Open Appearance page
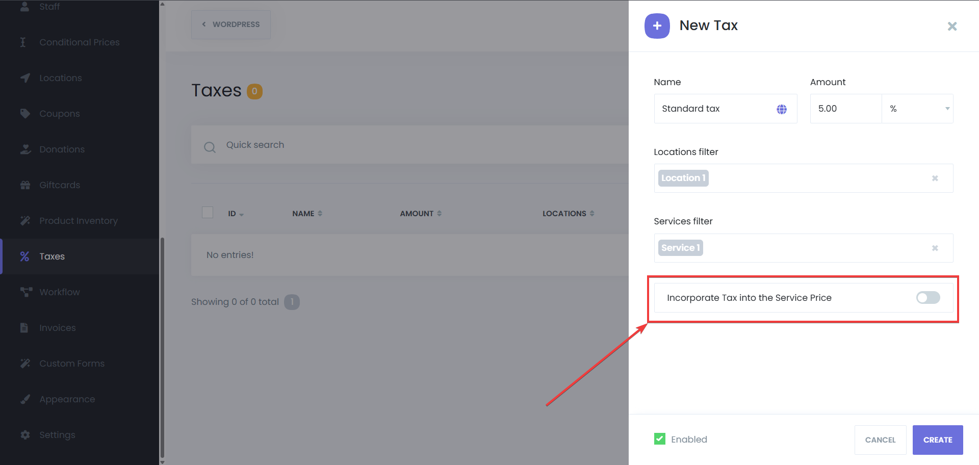The height and width of the screenshot is (465, 979). (80, 399)
